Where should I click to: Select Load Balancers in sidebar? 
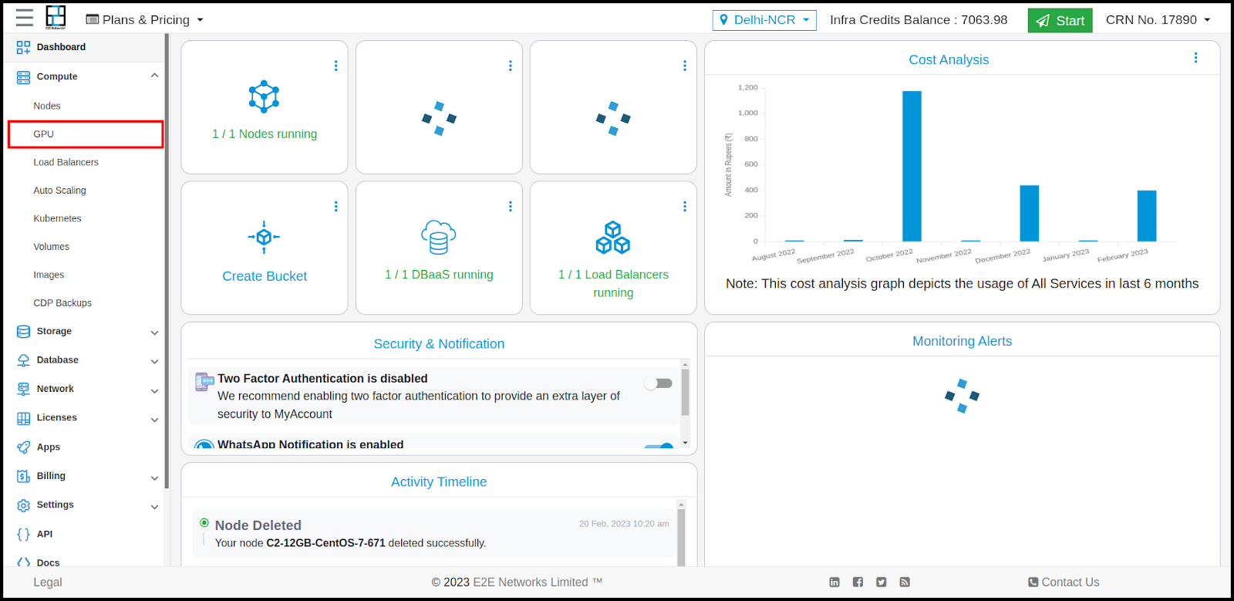[x=66, y=162]
